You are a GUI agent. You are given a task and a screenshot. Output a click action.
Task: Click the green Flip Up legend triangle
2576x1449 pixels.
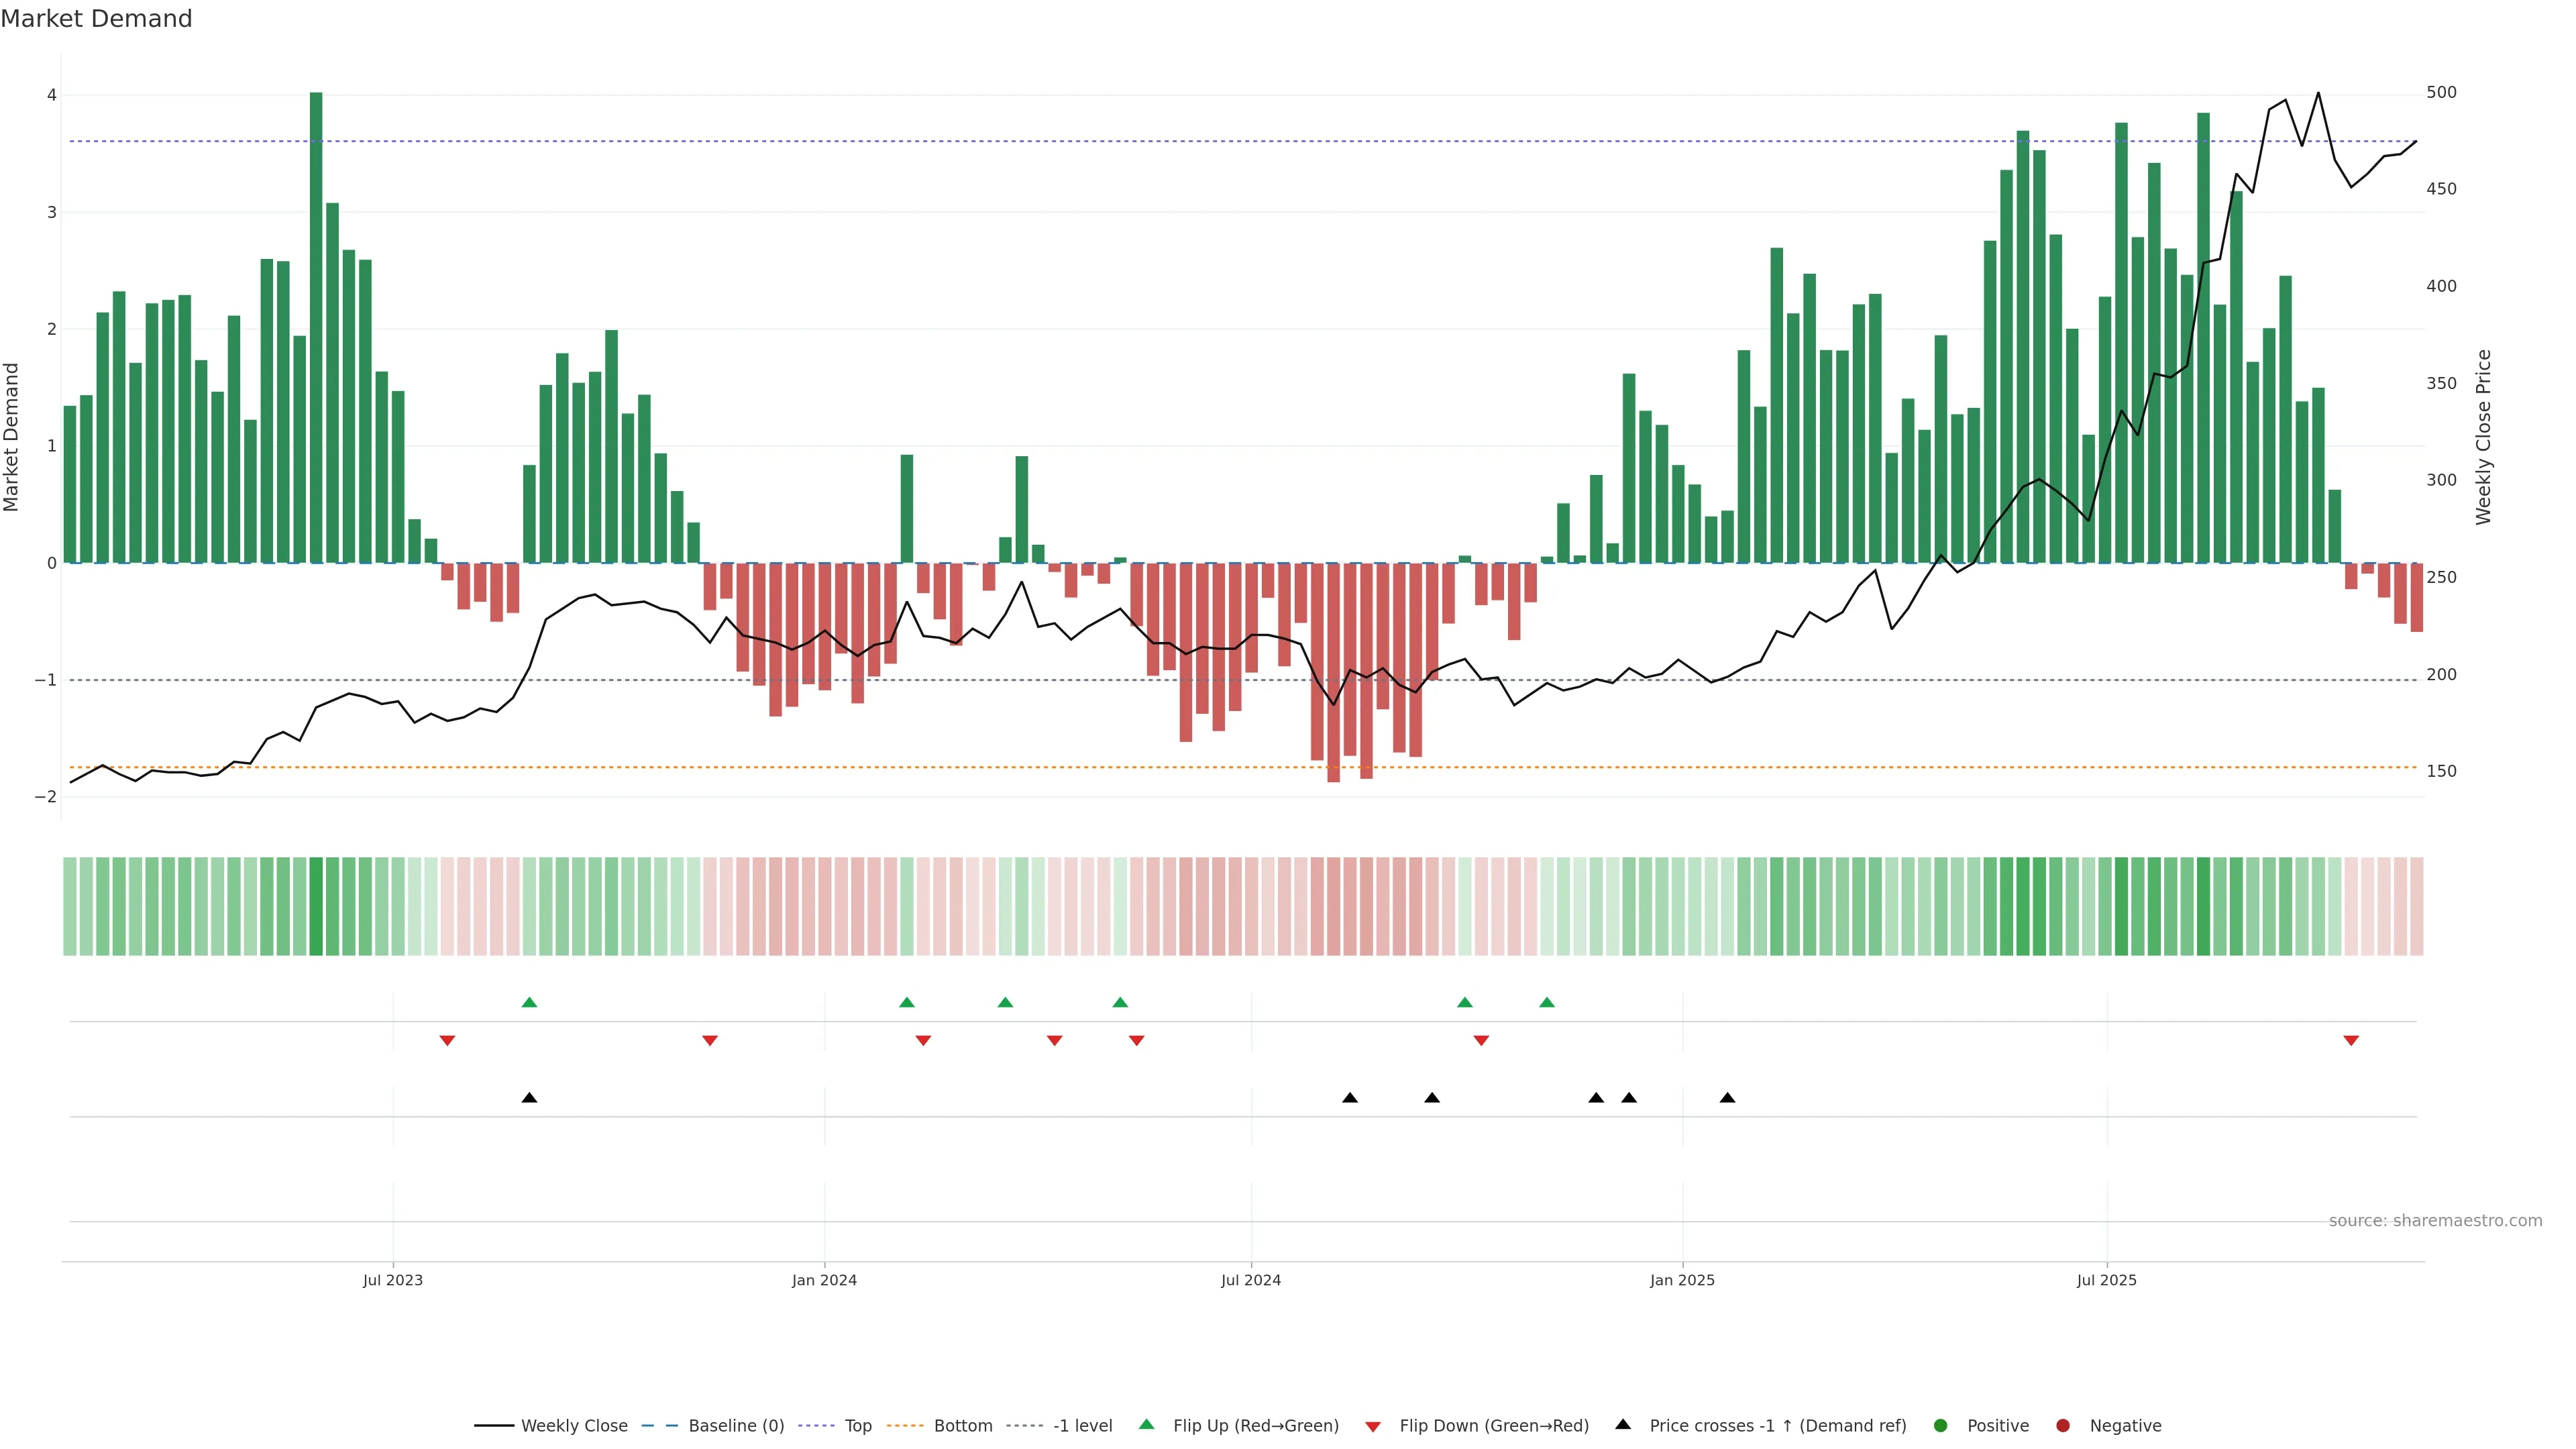[1146, 1424]
